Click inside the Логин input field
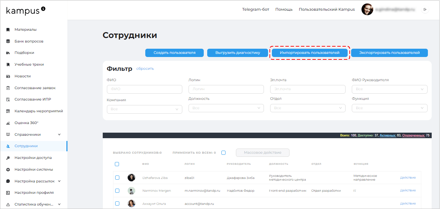This screenshot has width=440, height=209. tap(226, 89)
